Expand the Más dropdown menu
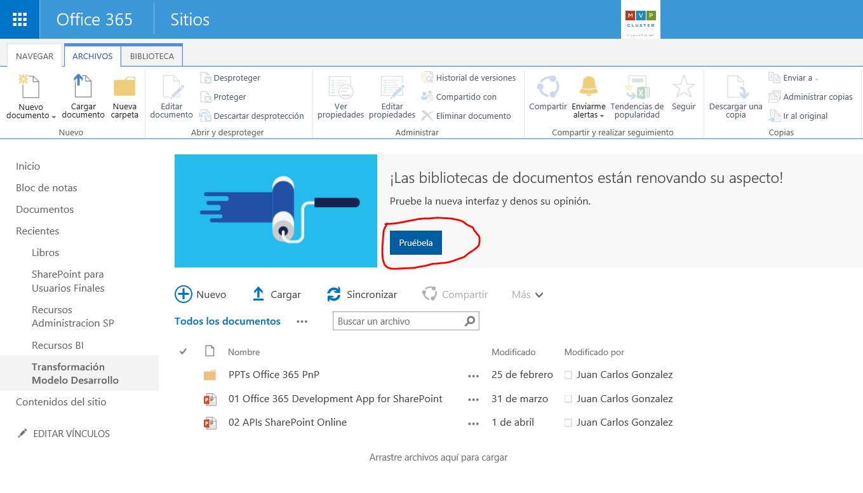 point(526,294)
